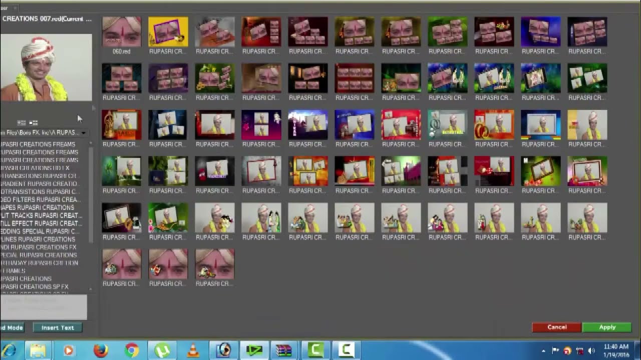Open green-background Camtasia taskbar icon
This screenshot has width=641, height=360.
tap(315, 350)
